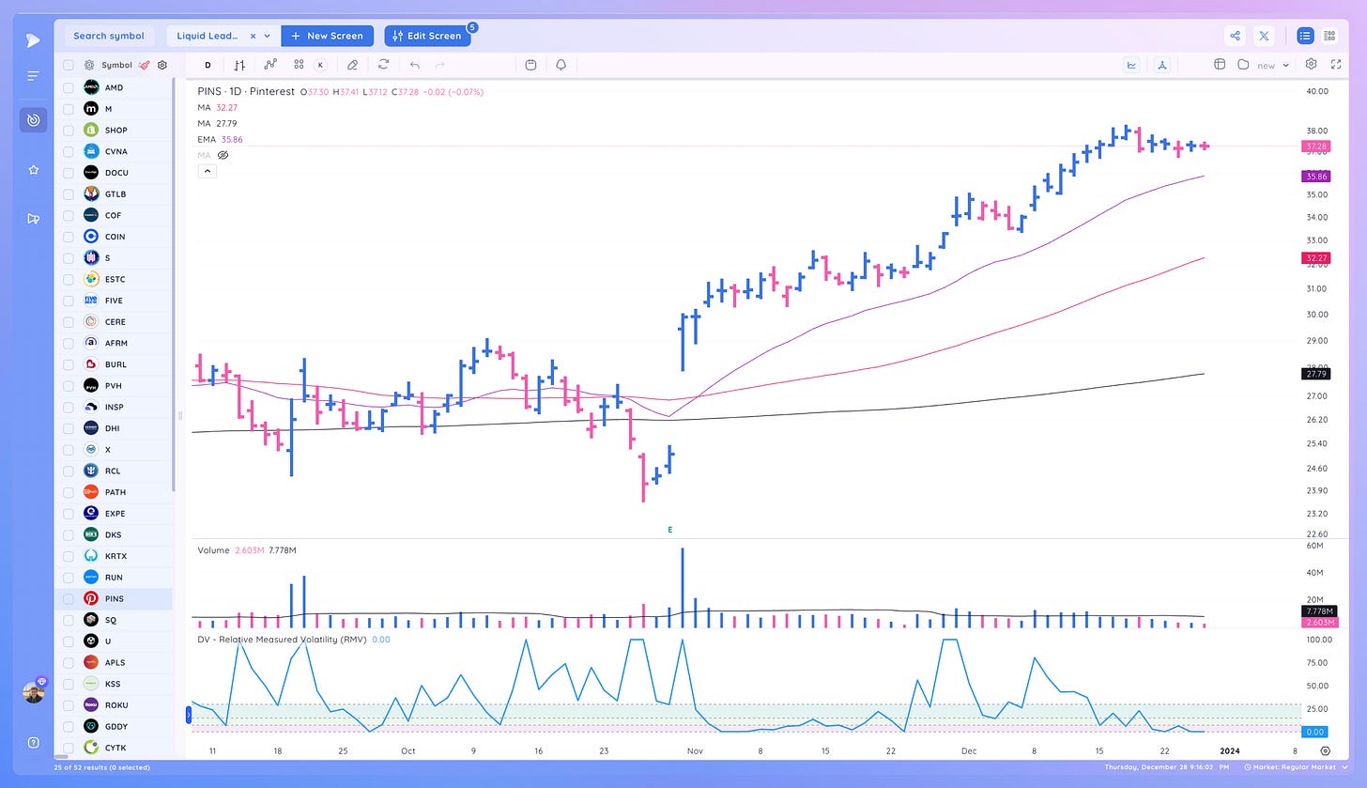Check the select-all checkbox beside Symbol header

tap(68, 65)
